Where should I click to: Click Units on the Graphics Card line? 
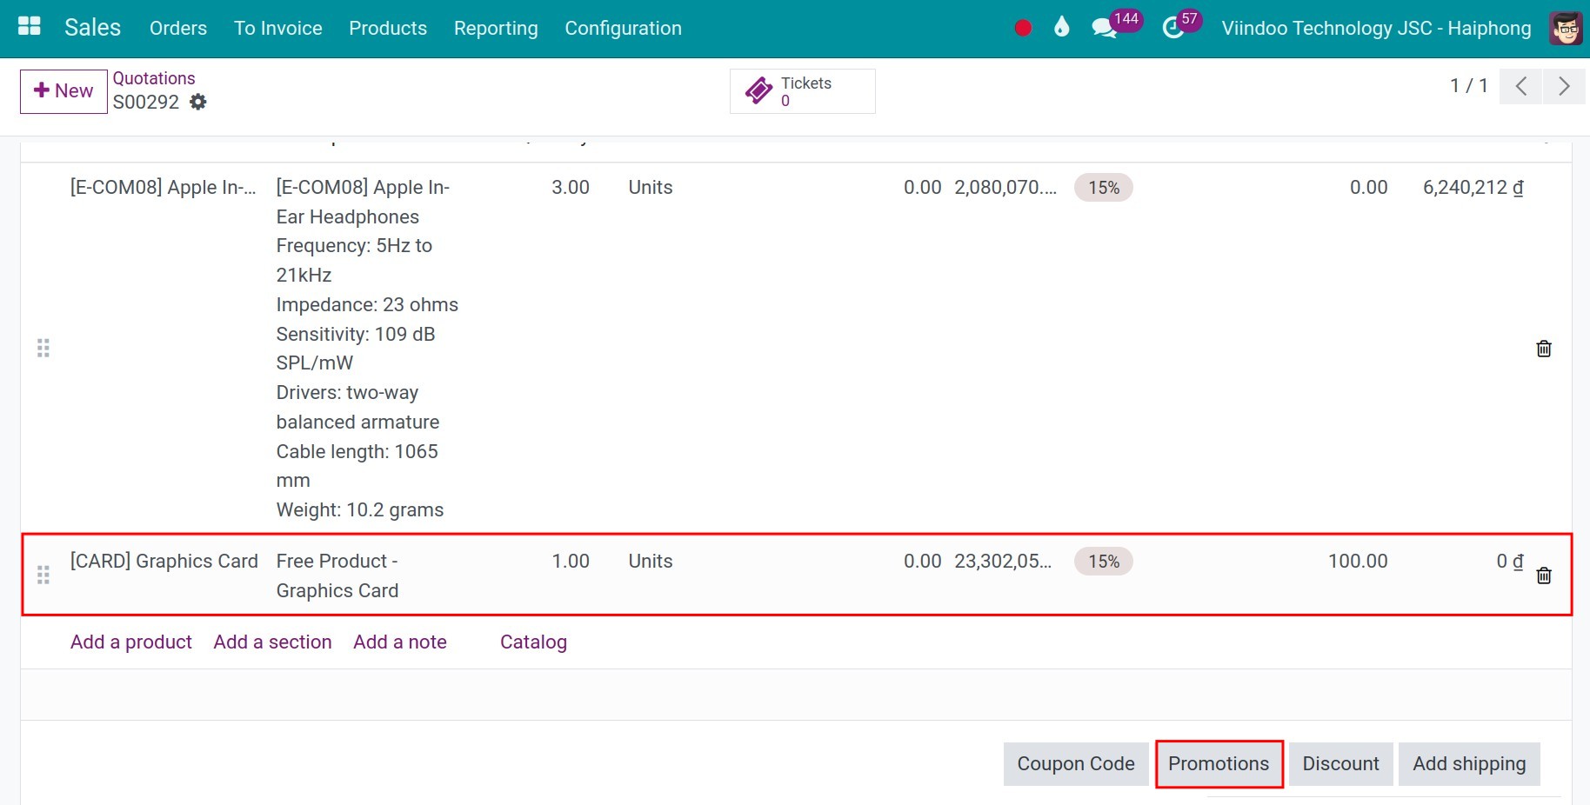pyautogui.click(x=651, y=562)
